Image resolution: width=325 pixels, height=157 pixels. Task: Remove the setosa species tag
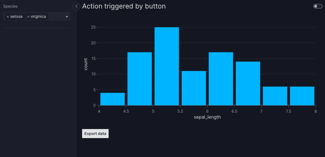tap(8, 17)
